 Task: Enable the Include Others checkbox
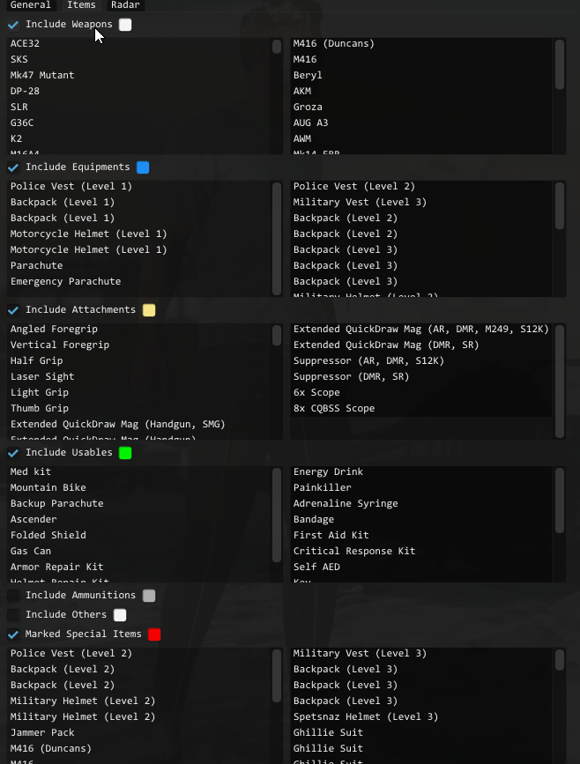pyautogui.click(x=13, y=615)
